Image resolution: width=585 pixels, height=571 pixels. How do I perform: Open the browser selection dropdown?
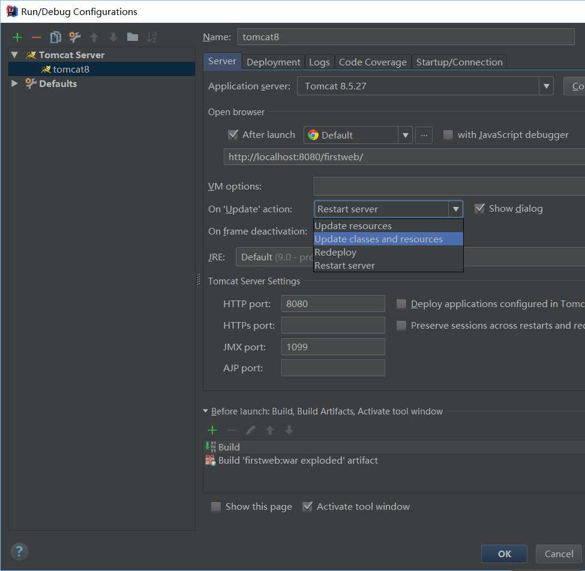(x=405, y=134)
